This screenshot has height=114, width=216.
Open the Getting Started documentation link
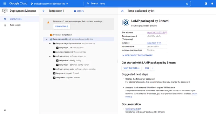tap(133, 109)
